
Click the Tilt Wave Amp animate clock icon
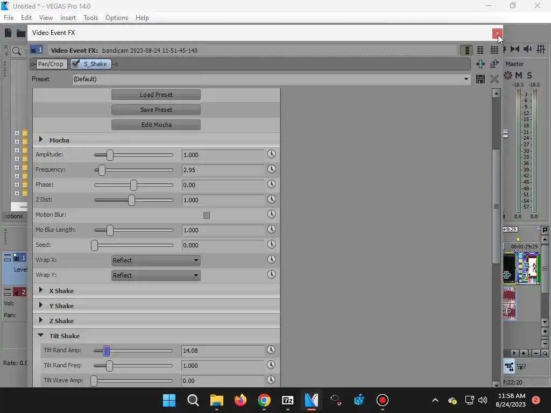271,380
